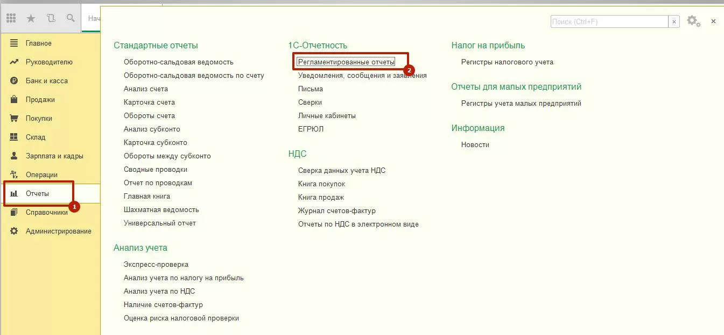The width and height of the screenshot is (724, 335).
Task: Open the Покупки section
Action: point(39,118)
